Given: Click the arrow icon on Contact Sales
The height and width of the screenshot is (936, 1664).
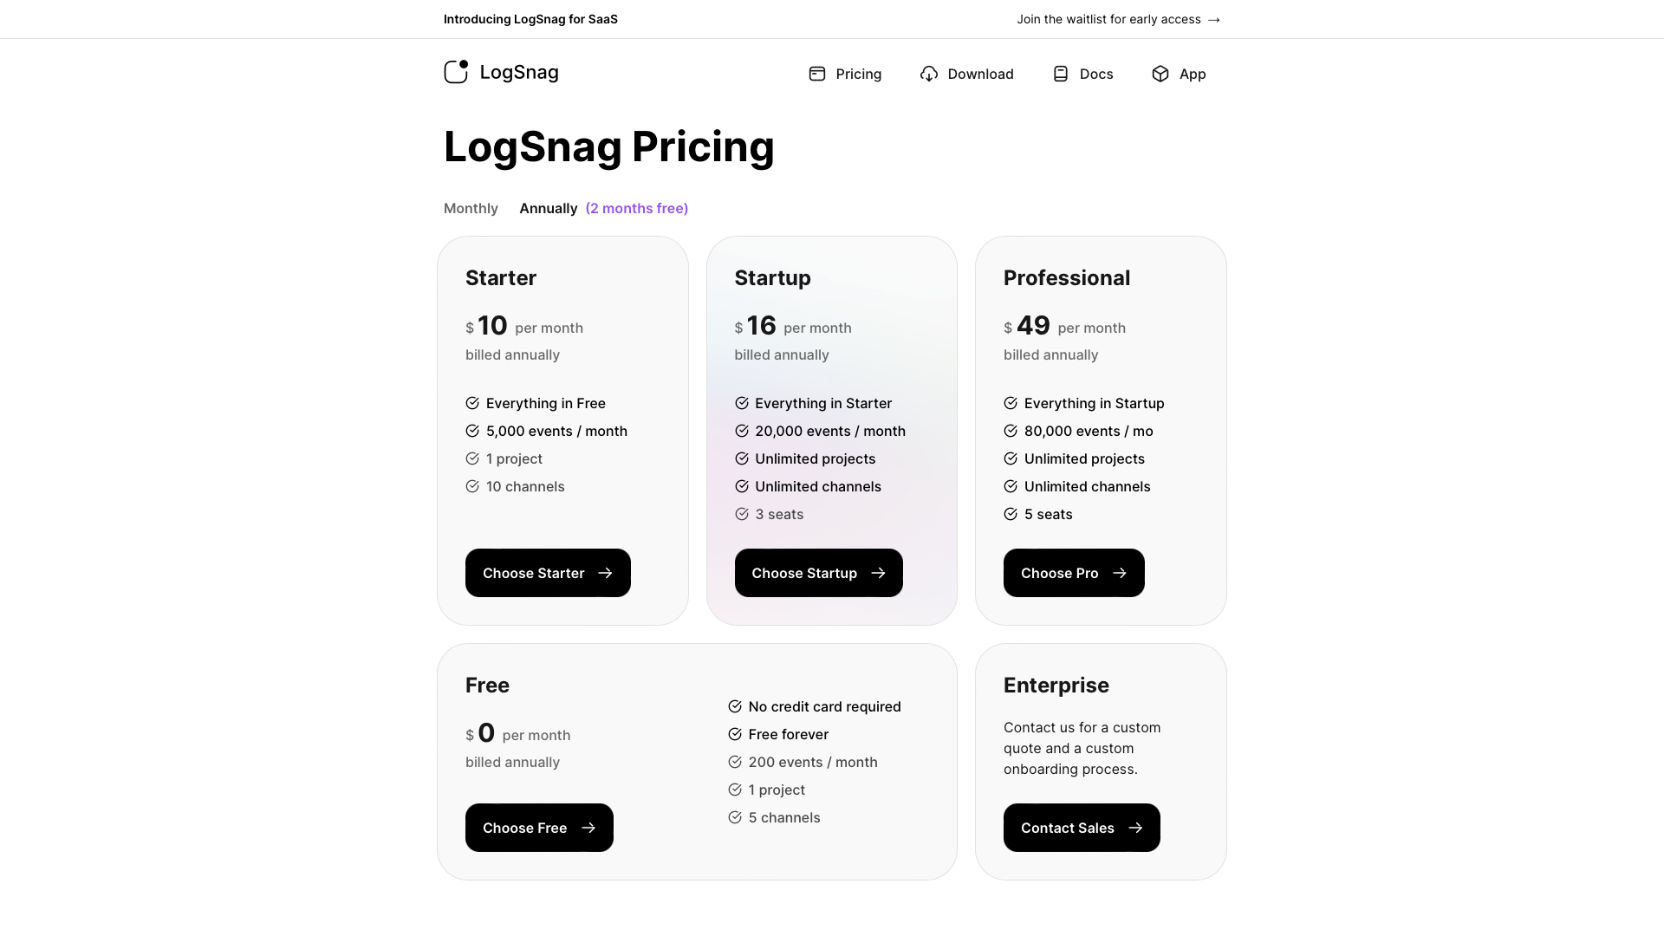Looking at the screenshot, I should tap(1135, 828).
